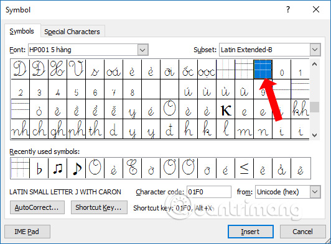The height and width of the screenshot is (244, 331).
Task: Pick the cursive capital H symbol
Action: point(57,69)
